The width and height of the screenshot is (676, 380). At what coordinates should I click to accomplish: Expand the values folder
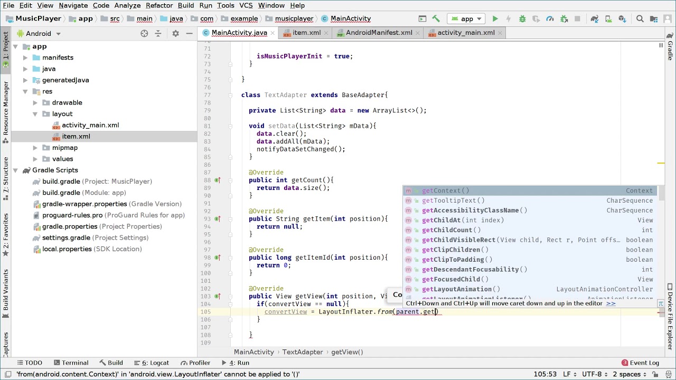(x=35, y=159)
